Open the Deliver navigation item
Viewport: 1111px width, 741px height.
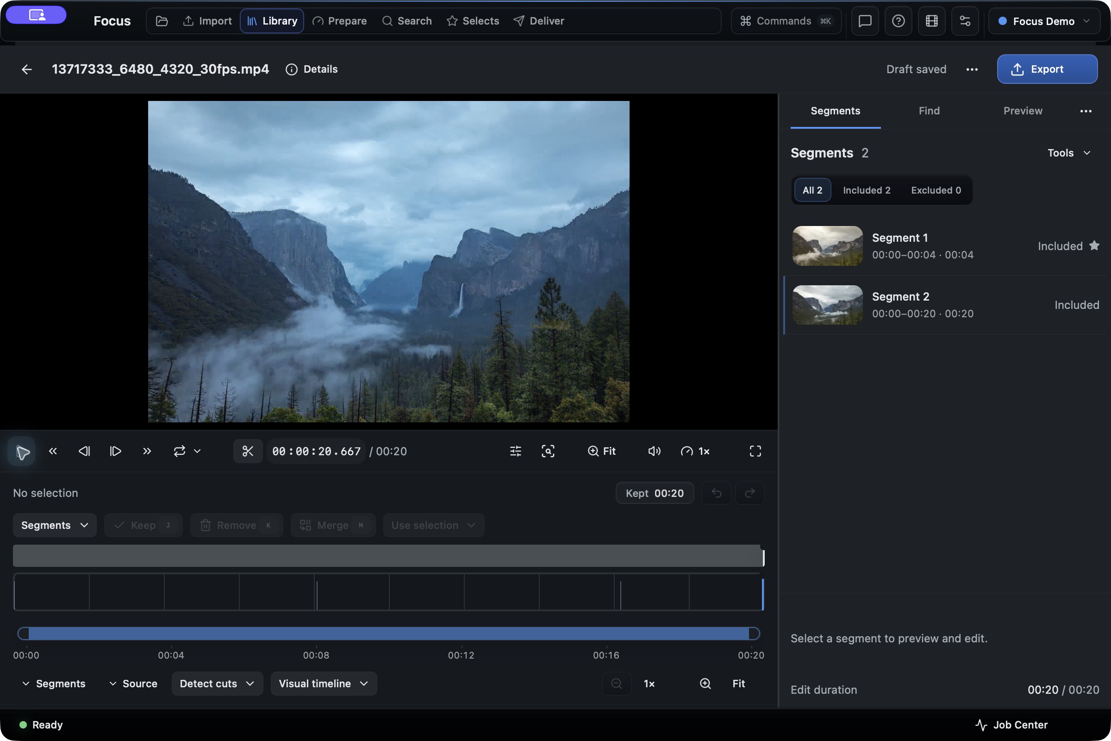coord(539,21)
